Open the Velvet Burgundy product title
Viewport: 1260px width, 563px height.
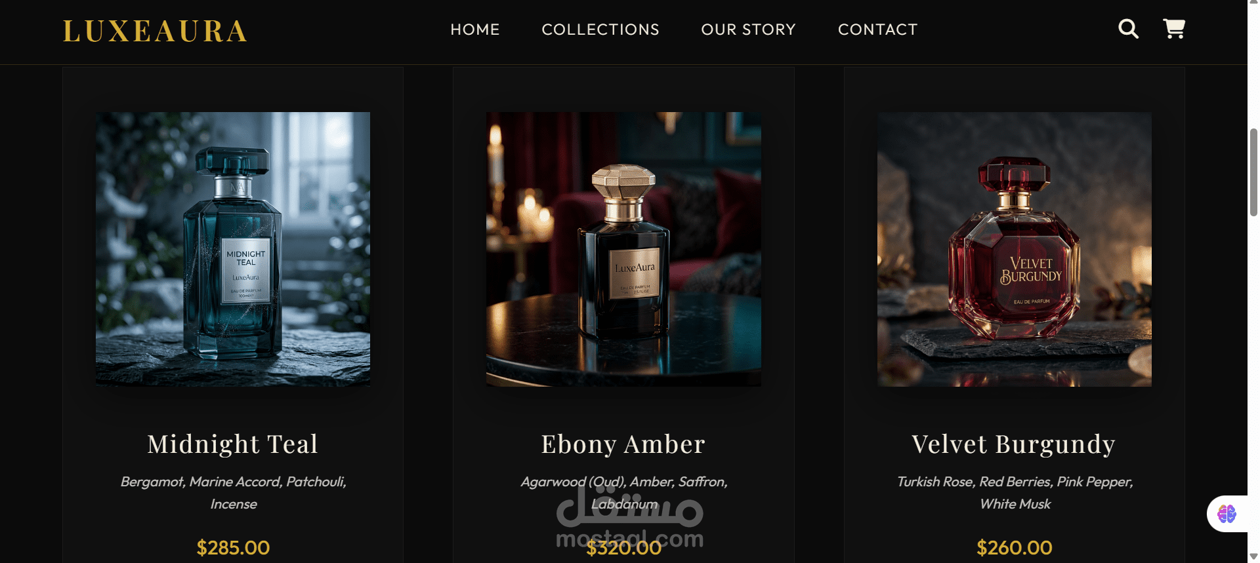tap(1014, 444)
